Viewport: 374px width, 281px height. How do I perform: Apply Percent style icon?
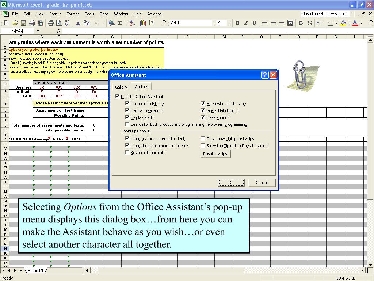click(310, 23)
